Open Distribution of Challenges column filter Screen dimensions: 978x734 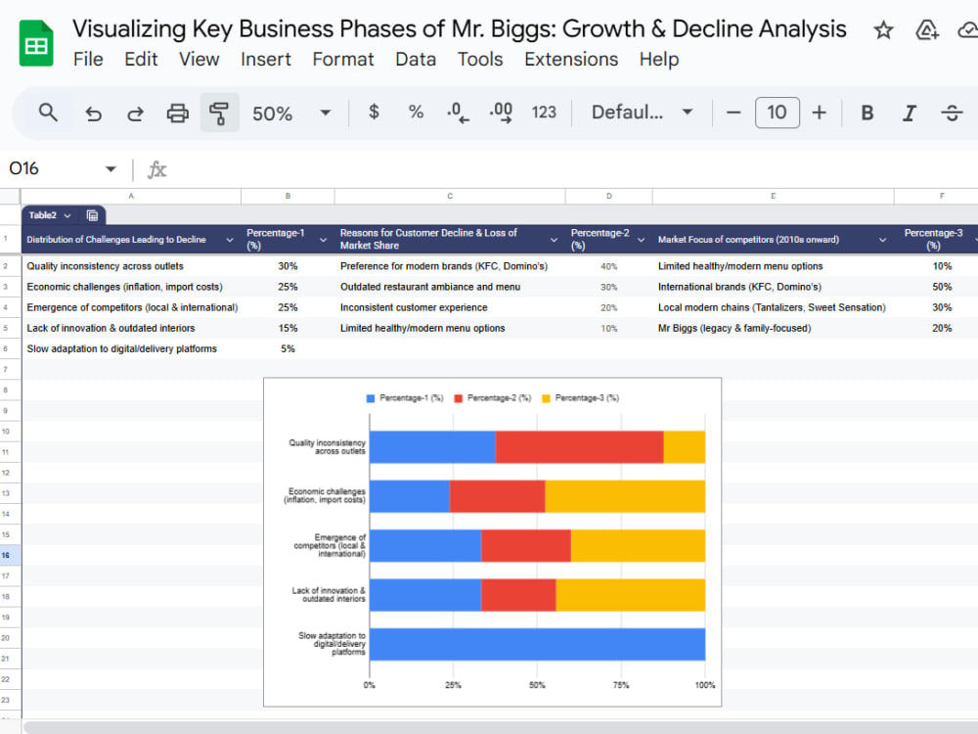tap(230, 240)
